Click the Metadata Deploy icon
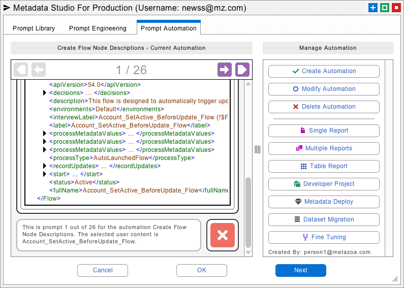This screenshot has width=404, height=288. tap(298, 202)
